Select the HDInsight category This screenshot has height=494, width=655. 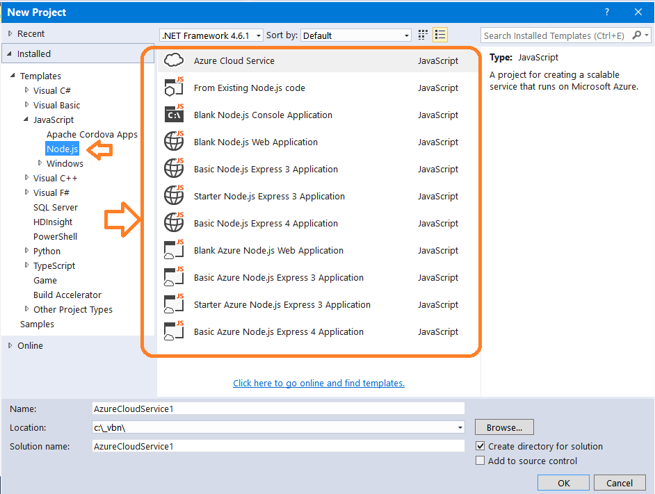pos(53,222)
